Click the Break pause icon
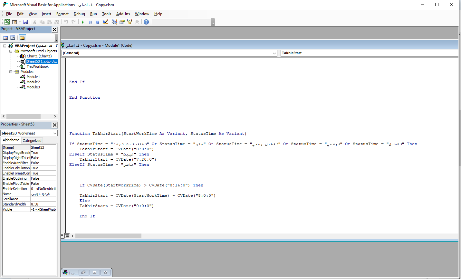The image size is (461, 279). coord(90,22)
